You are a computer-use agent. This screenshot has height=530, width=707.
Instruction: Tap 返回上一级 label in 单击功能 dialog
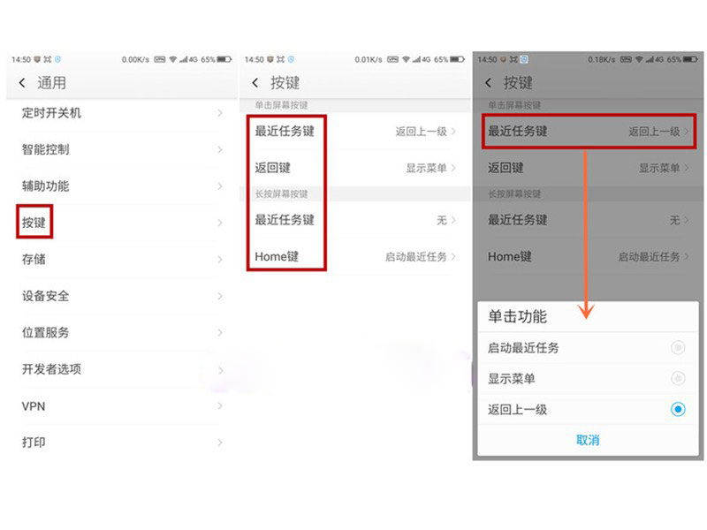pyautogui.click(x=517, y=410)
